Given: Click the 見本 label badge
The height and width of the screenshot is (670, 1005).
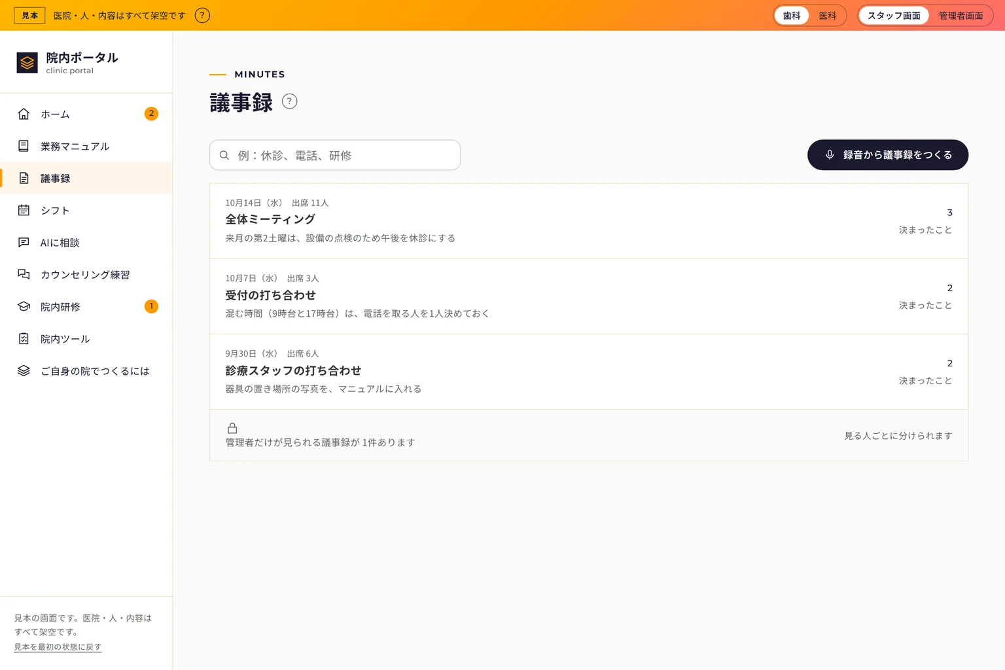Looking at the screenshot, I should coord(29,15).
